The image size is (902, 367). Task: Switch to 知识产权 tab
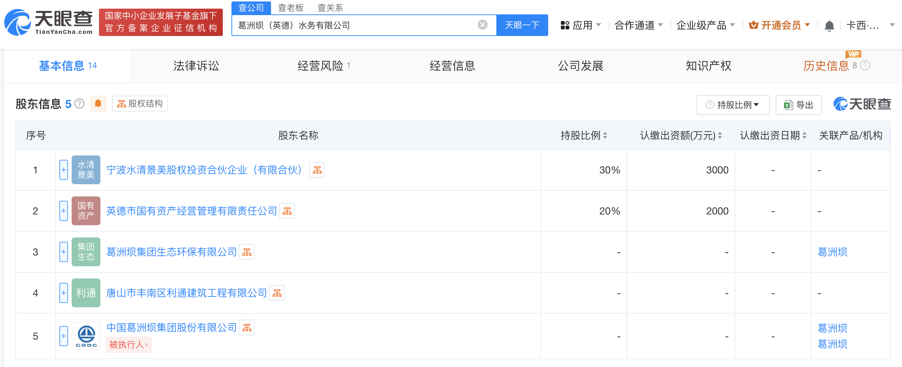[709, 66]
